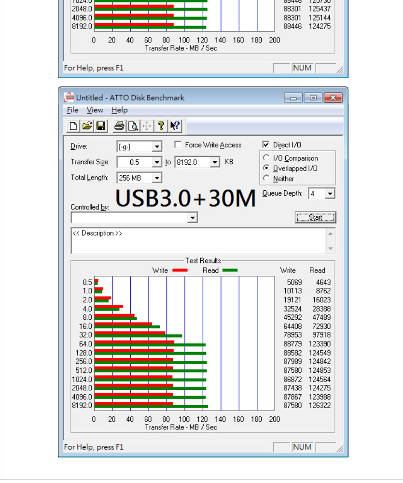Open the View menu
This screenshot has height=483, width=403.
[x=95, y=110]
